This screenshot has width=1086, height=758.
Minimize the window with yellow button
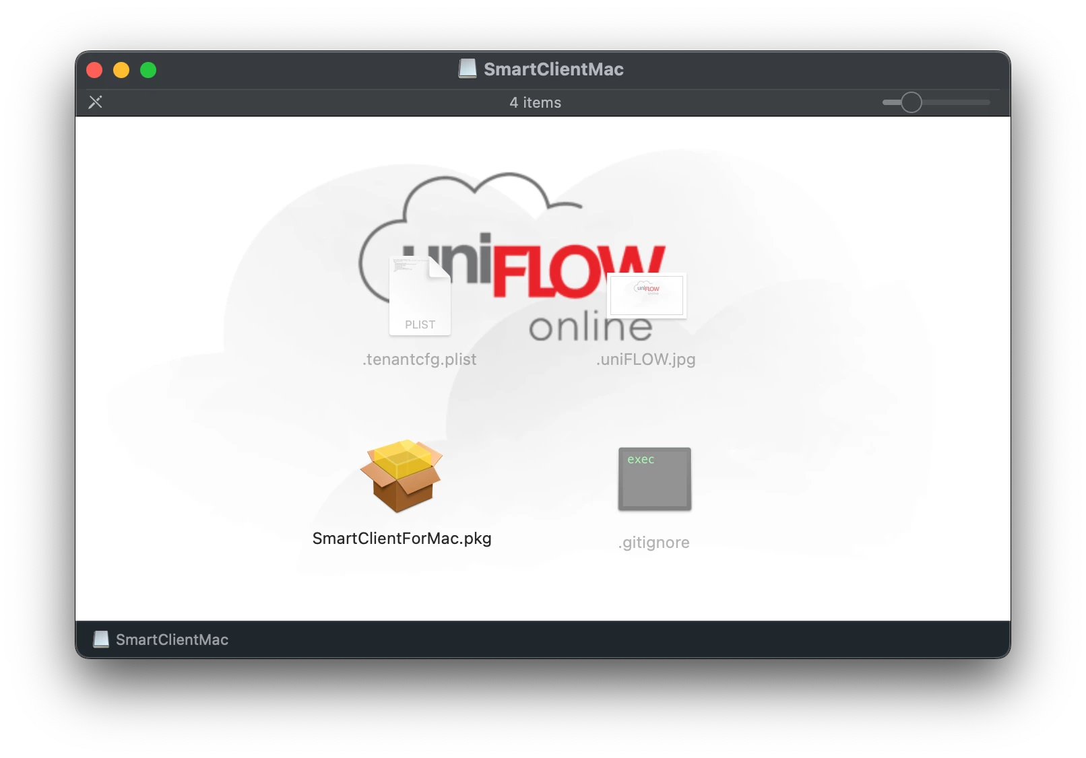[x=121, y=70]
